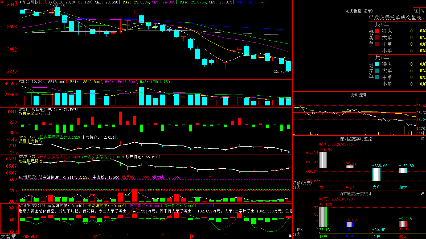426x239 pixels.
Task: Click the star icon before 华立科技
Action: pyautogui.click(x=21, y=2)
